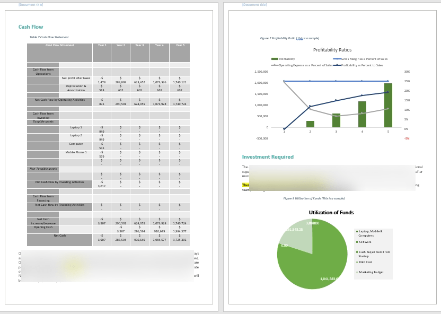This screenshot has width=441, height=314.
Task: Click the Cash Requirment From Startup legend square
Action: pyautogui.click(x=357, y=251)
